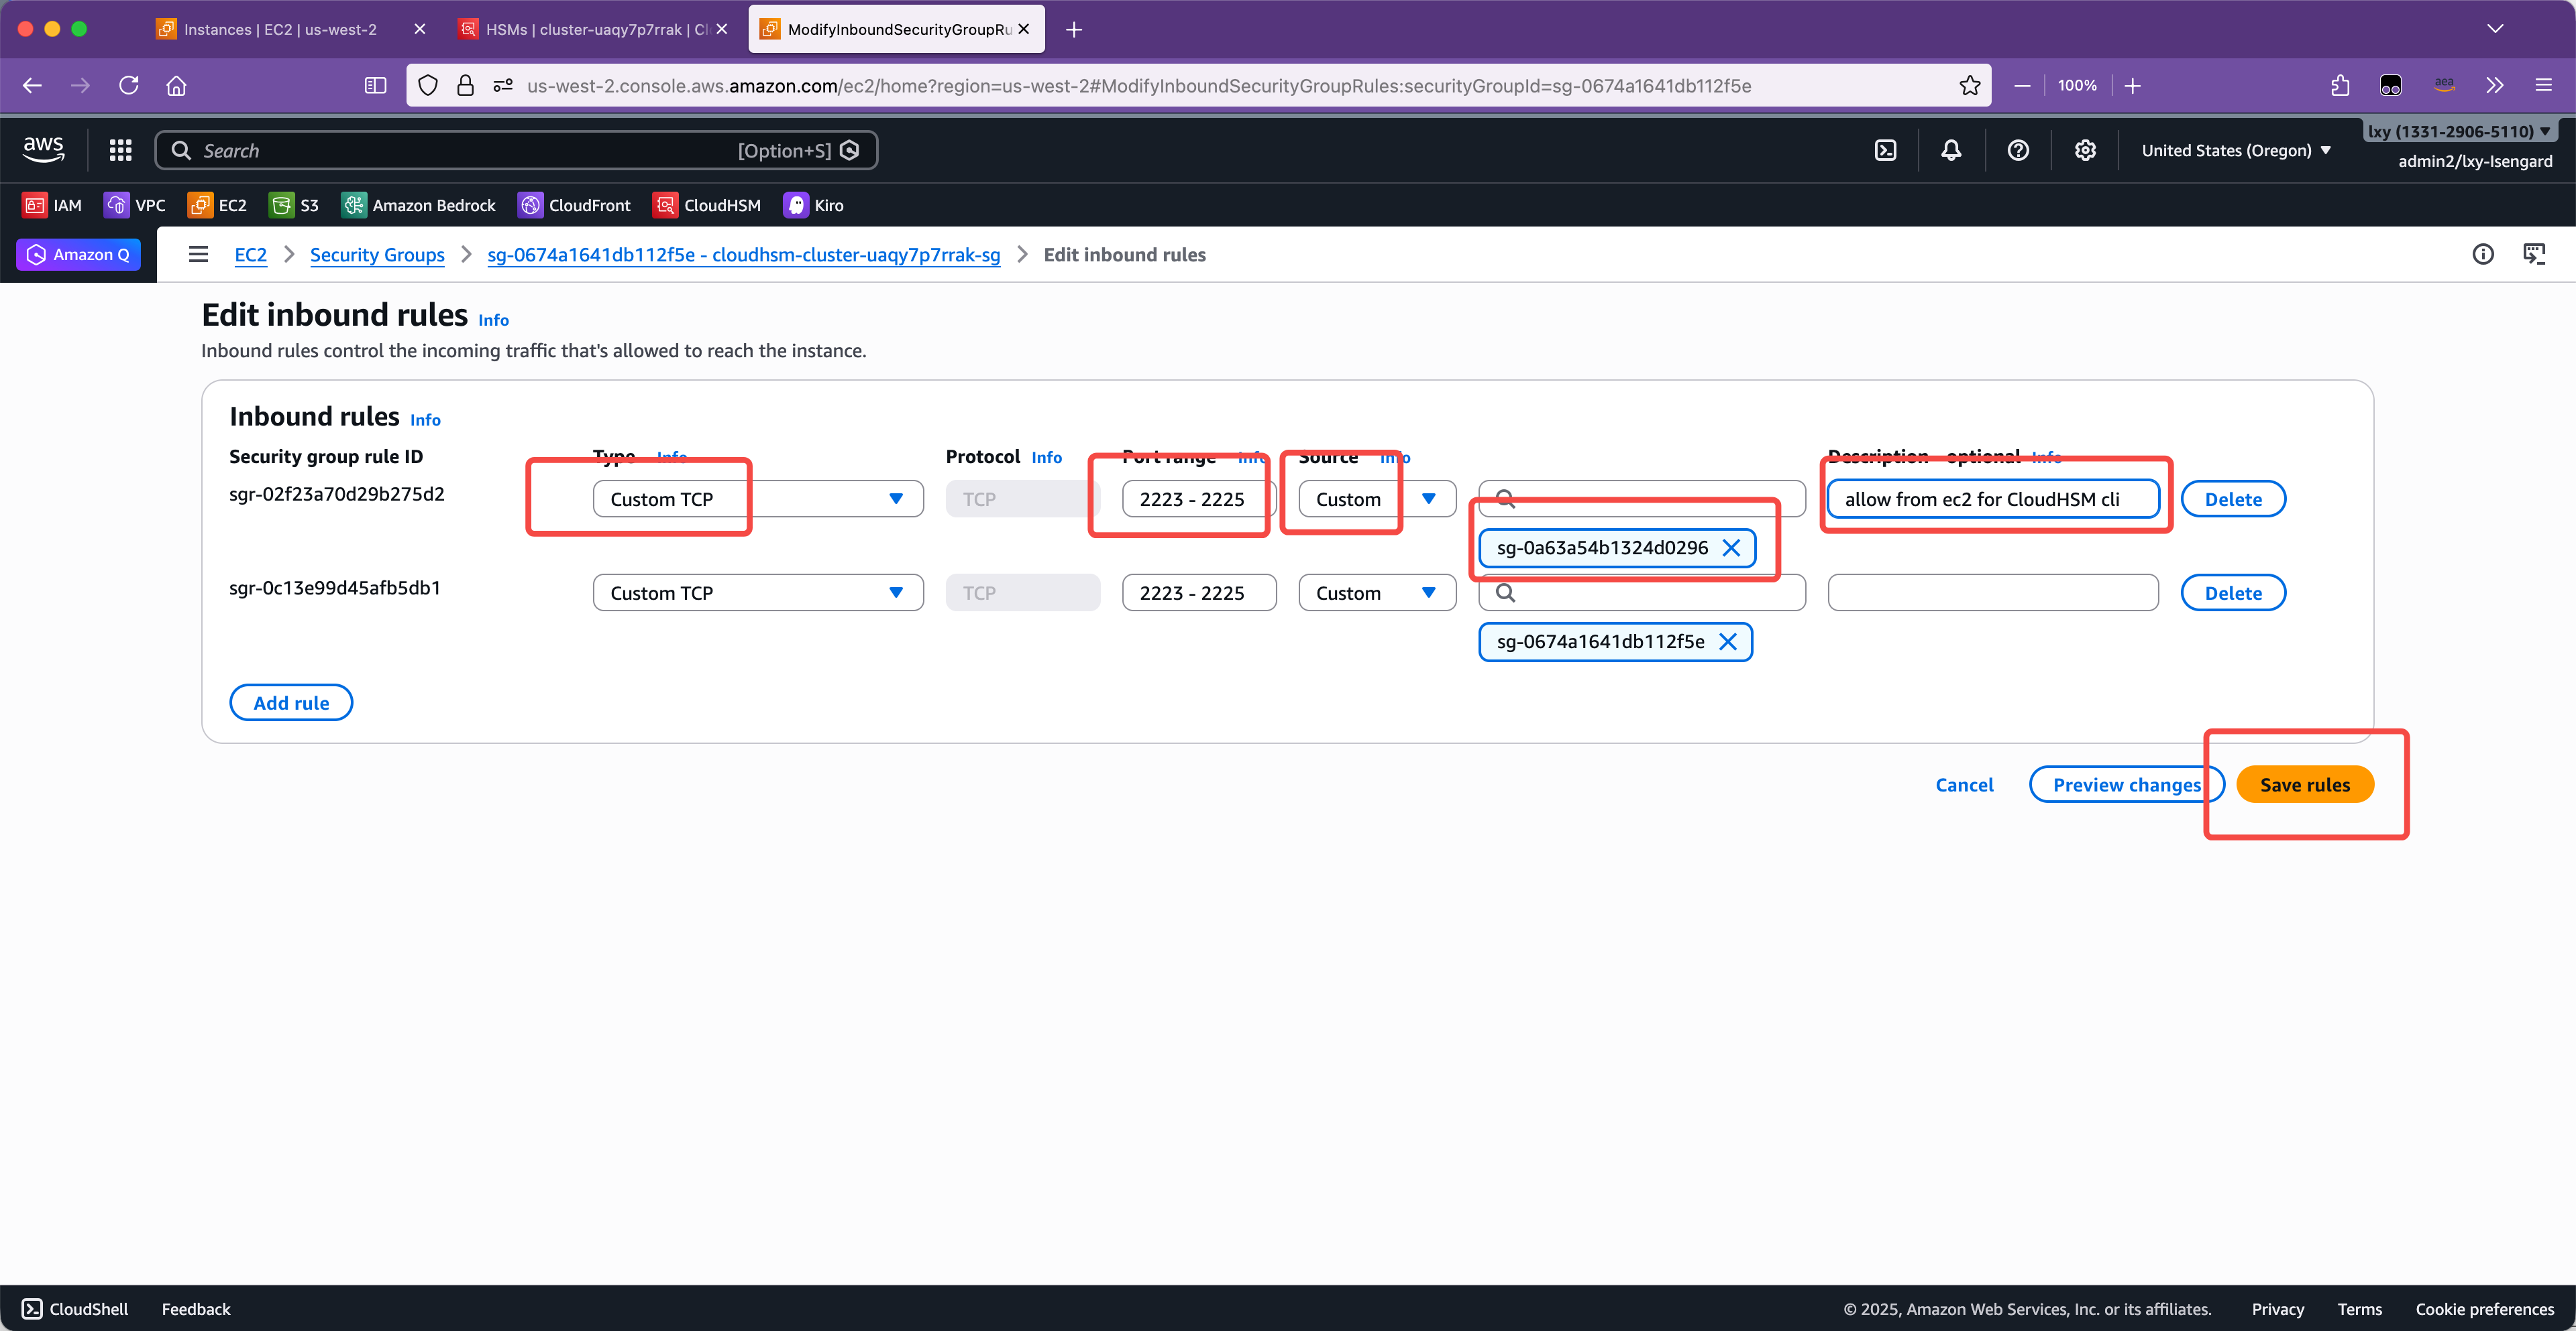Viewport: 2576px width, 1331px height.
Task: Open the AWS services grid menu icon
Action: click(x=120, y=150)
